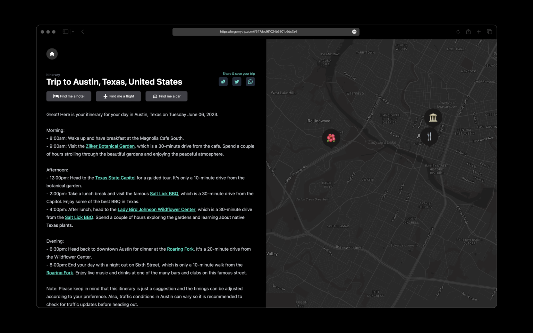Click the copy trip link icon
533x333 pixels.
pyautogui.click(x=223, y=82)
